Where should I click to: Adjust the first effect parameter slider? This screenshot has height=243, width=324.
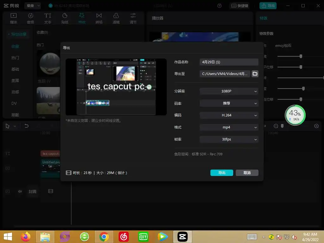click(301, 56)
